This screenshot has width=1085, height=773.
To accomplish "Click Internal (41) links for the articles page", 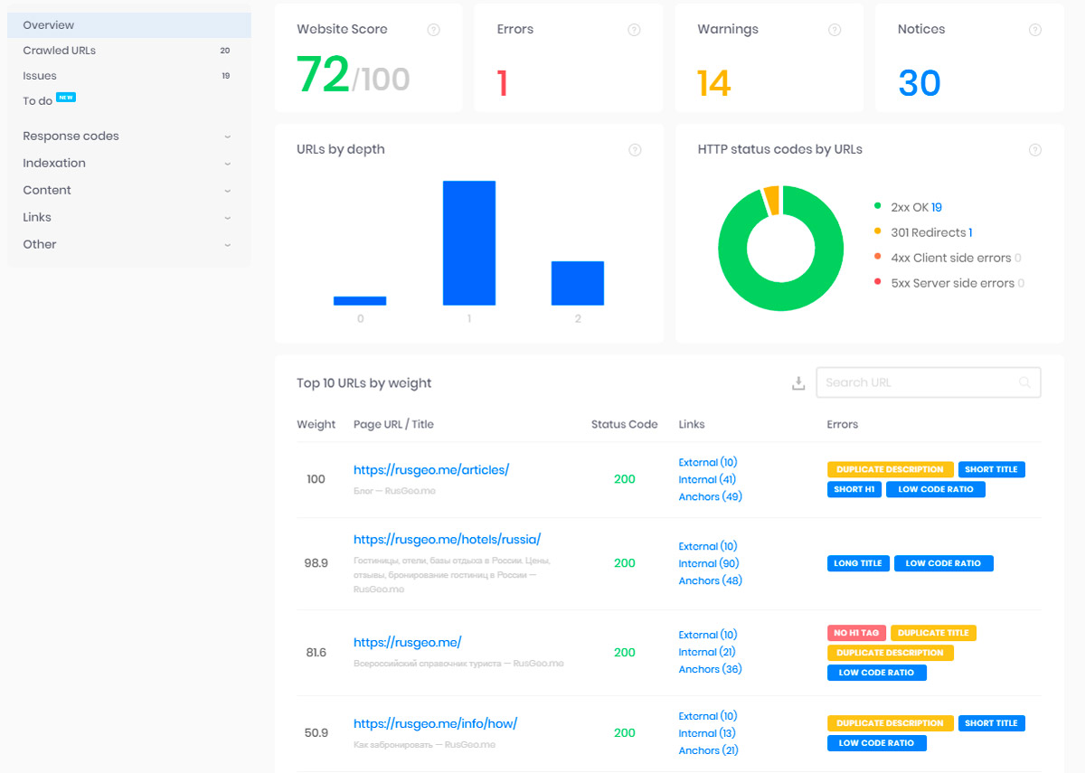I will click(708, 479).
